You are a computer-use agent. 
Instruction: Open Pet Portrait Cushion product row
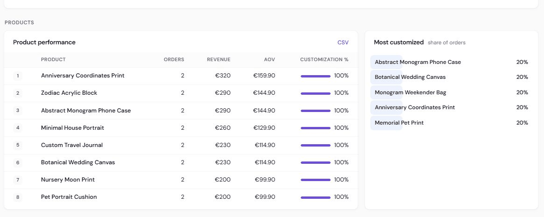[x=181, y=197]
